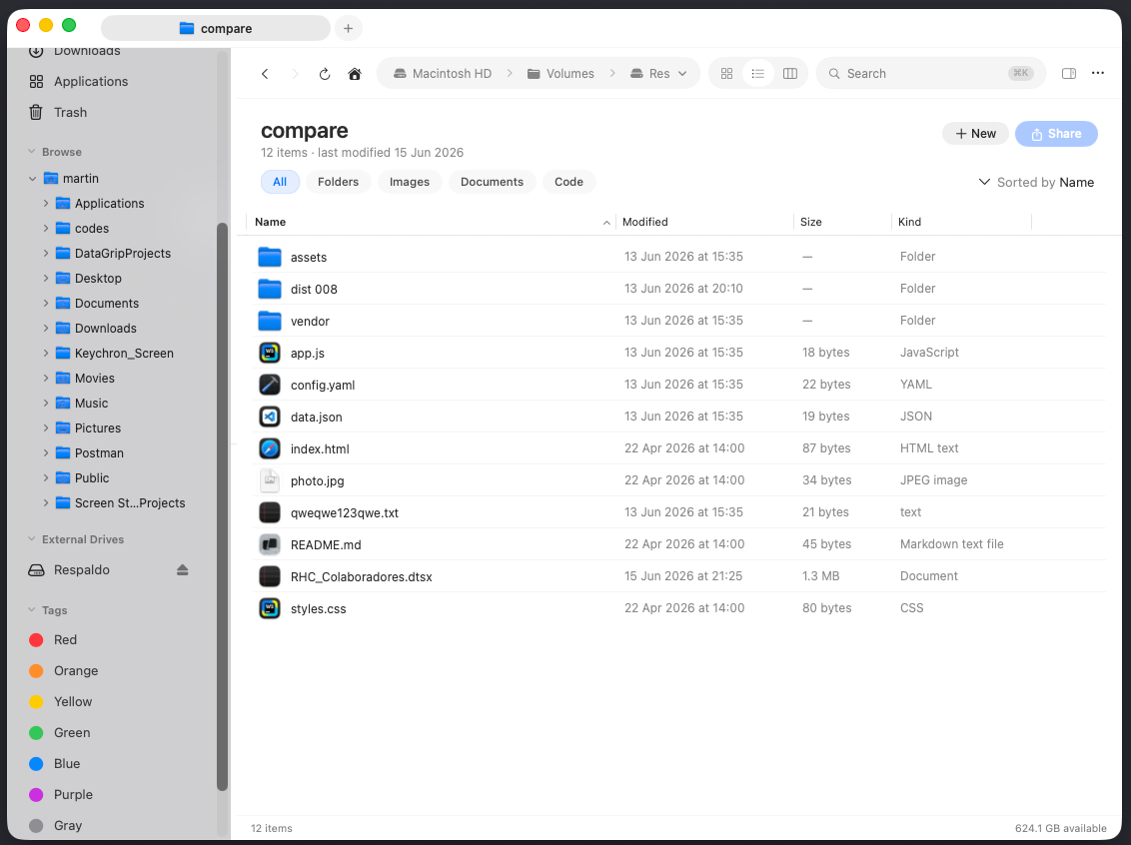Collapse the External Drives section

(x=32, y=539)
